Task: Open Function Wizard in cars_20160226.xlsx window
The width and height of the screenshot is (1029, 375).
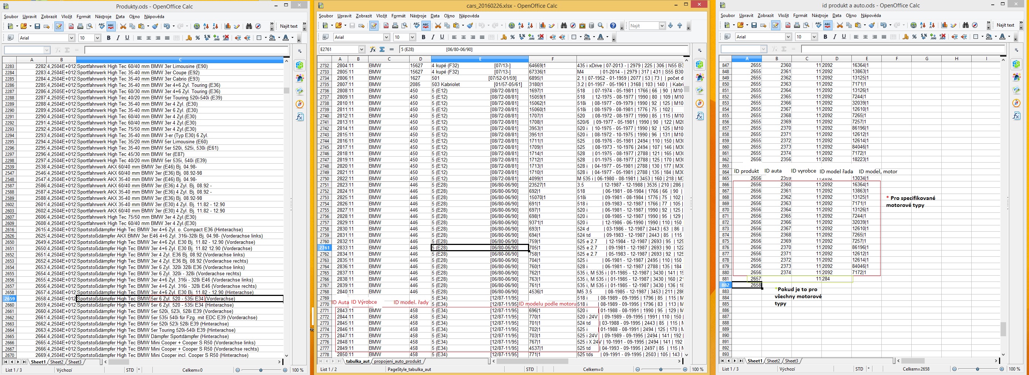Action: 373,50
